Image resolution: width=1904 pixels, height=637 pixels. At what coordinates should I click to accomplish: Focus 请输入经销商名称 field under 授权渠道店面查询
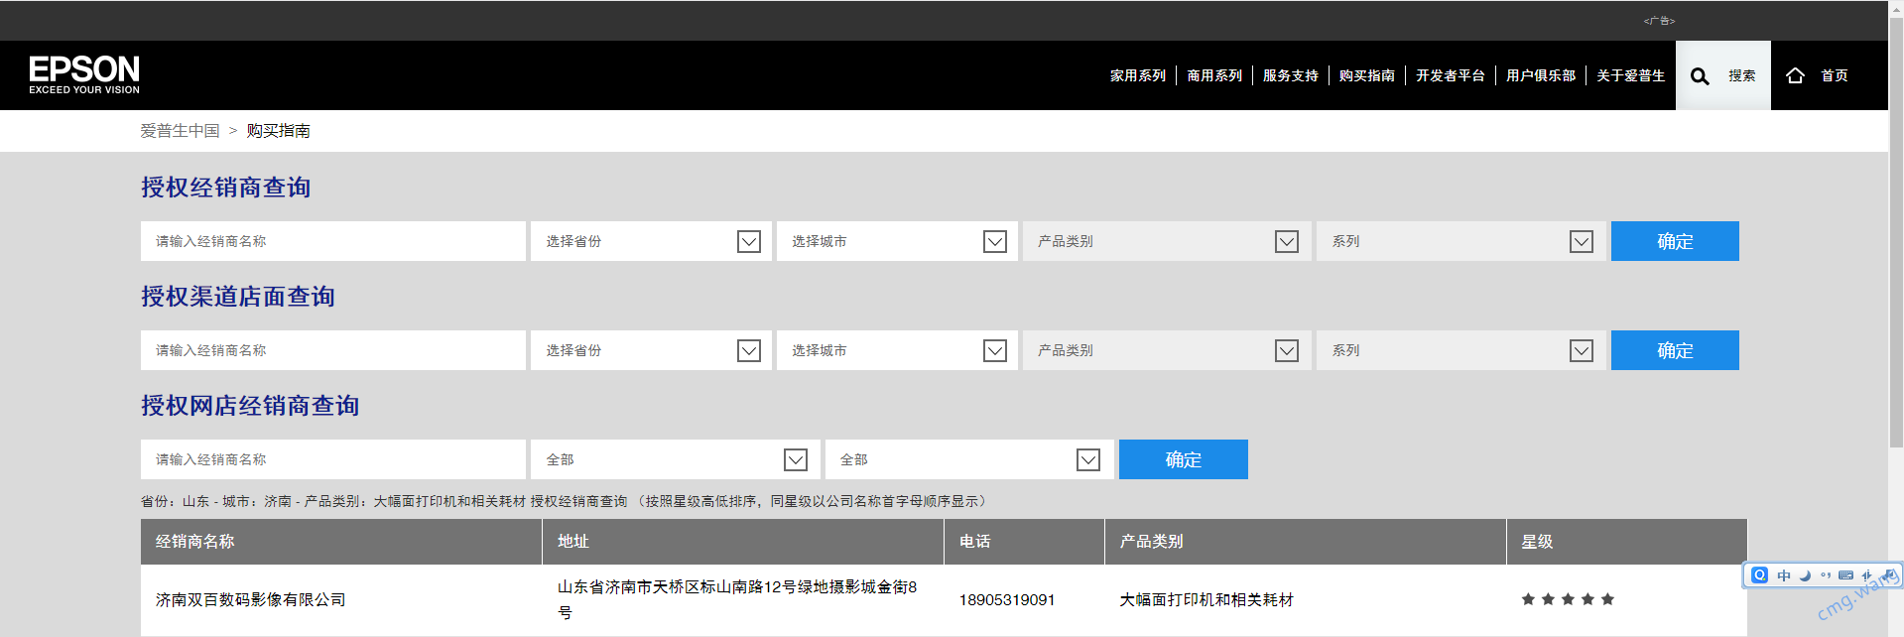tap(332, 350)
